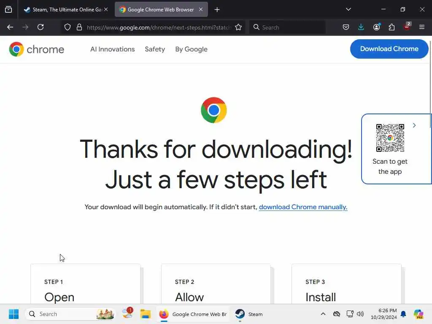Click the cloud sync tray icon

click(337, 314)
